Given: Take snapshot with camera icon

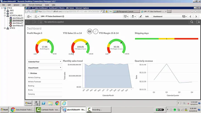Looking at the screenshot, I should pyautogui.click(x=90, y=31).
